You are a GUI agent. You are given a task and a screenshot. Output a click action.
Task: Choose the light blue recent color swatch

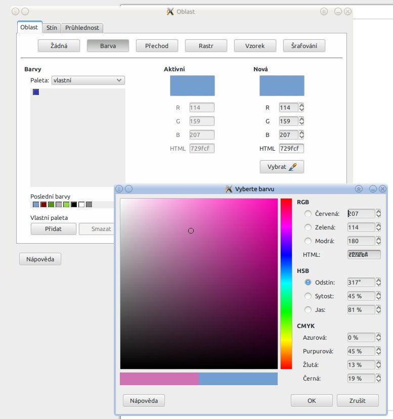pyautogui.click(x=36, y=204)
